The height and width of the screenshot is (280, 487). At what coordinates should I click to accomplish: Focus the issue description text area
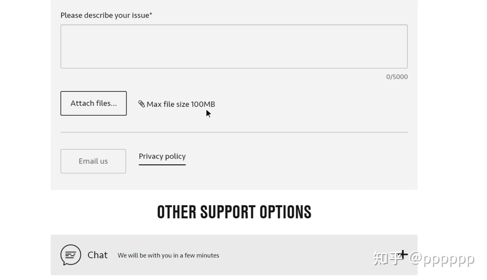[234, 47]
